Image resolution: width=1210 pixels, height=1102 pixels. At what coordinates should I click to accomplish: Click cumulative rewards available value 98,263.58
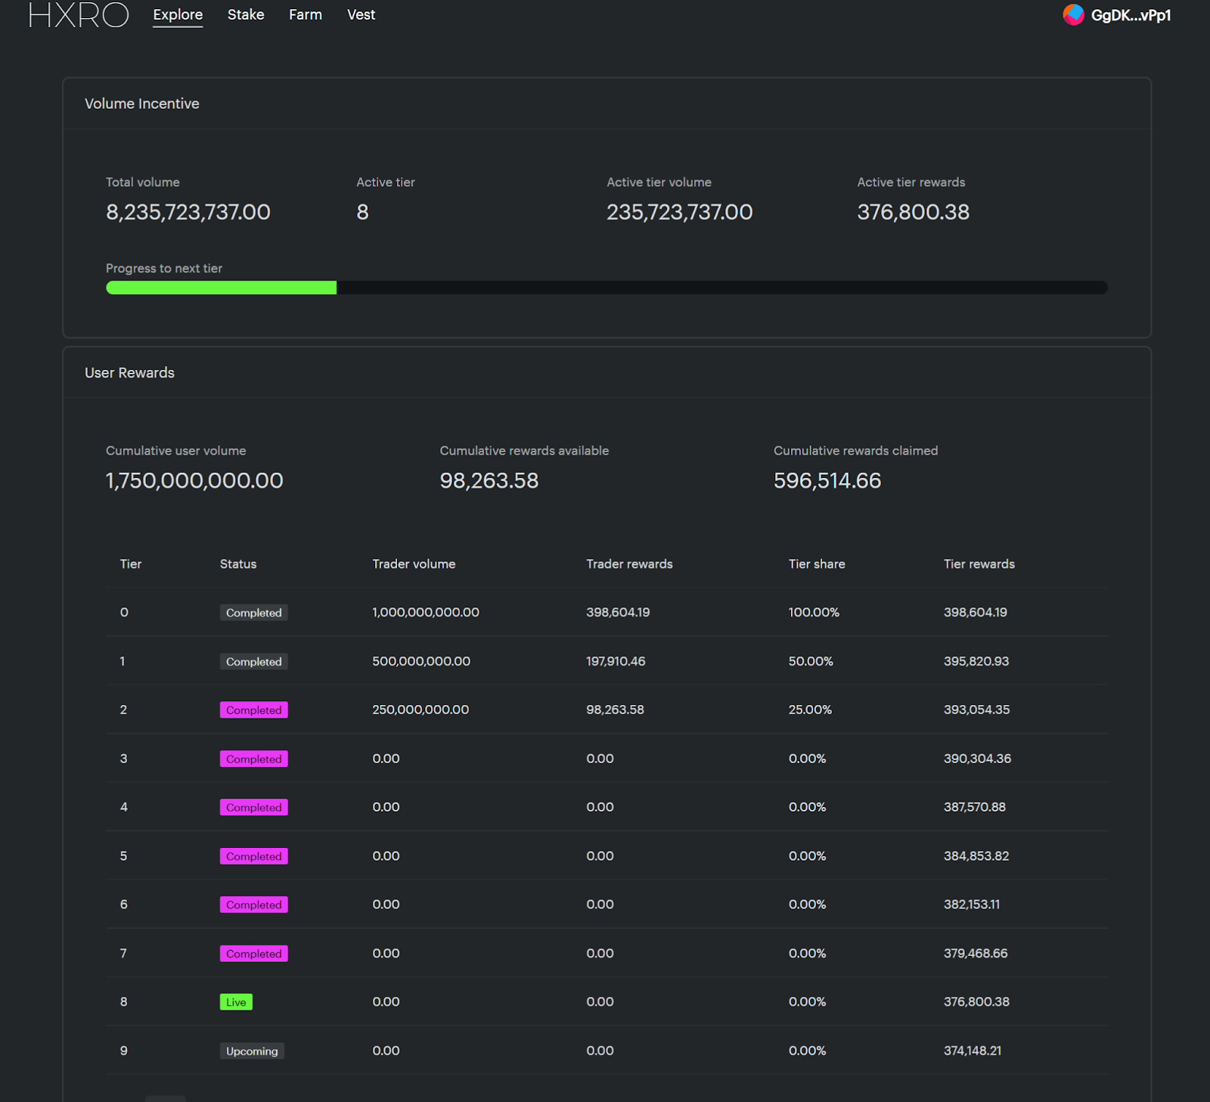coord(489,480)
